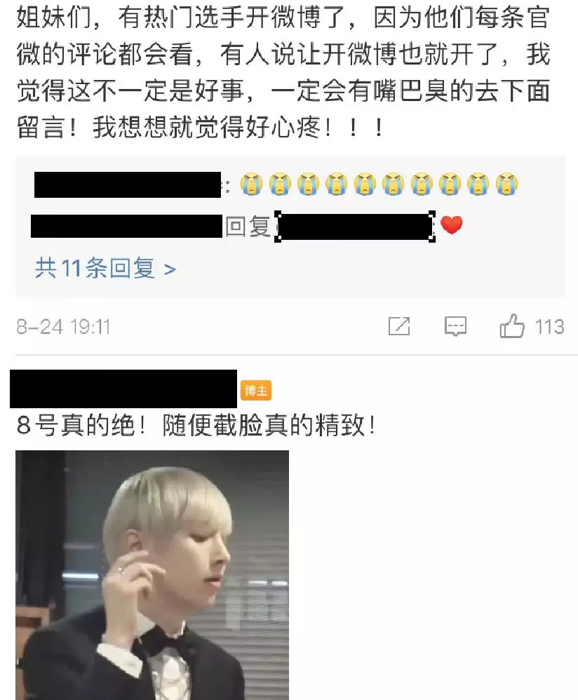Click the 回复 text between redacted names
The image size is (578, 700).
248,227
